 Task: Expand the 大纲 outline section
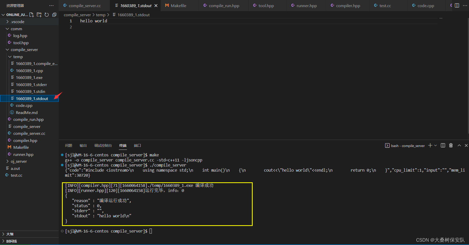[29, 234]
